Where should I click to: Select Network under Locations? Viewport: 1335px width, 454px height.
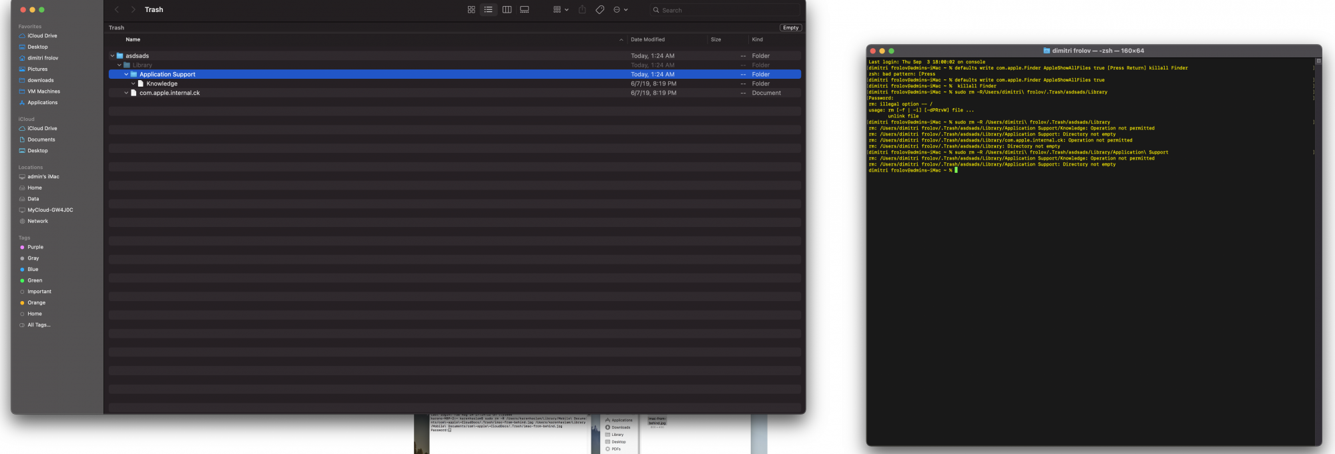coord(37,222)
